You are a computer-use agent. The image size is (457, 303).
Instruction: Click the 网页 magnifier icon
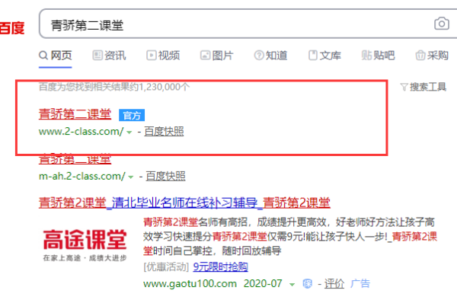pos(43,55)
